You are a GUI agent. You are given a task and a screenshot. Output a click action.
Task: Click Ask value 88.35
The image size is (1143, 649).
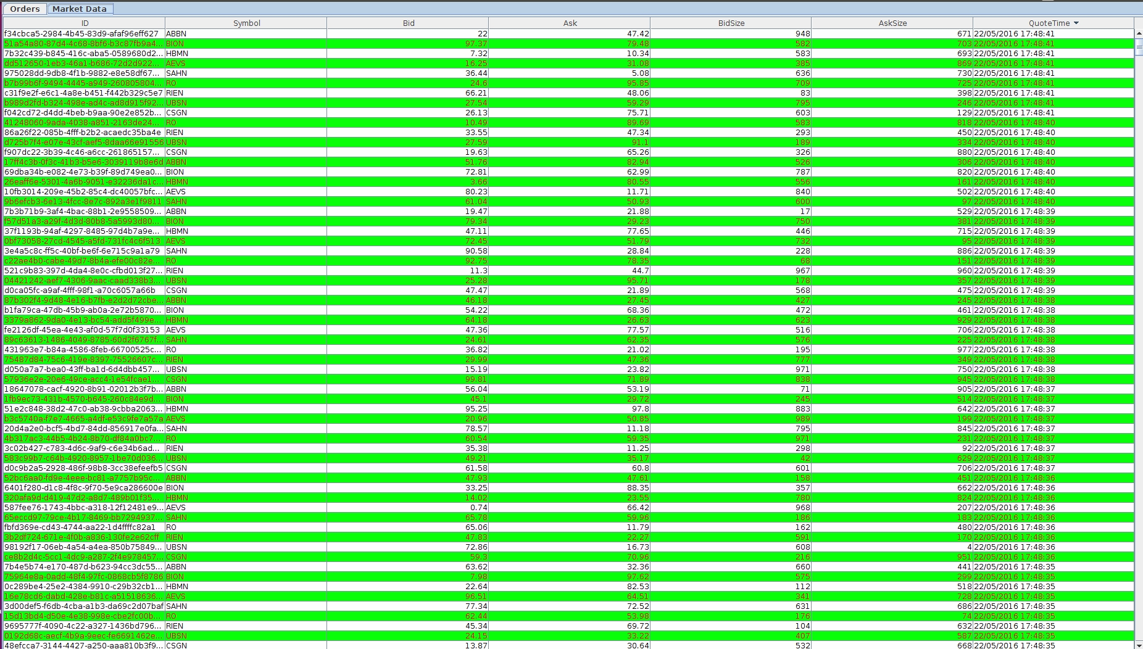[x=638, y=488]
